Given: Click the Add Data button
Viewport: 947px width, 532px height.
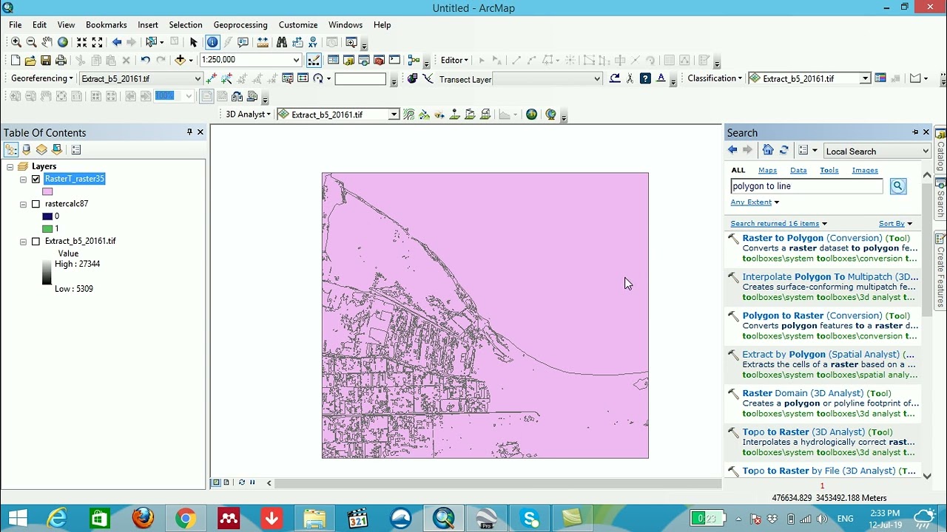Looking at the screenshot, I should pyautogui.click(x=180, y=60).
